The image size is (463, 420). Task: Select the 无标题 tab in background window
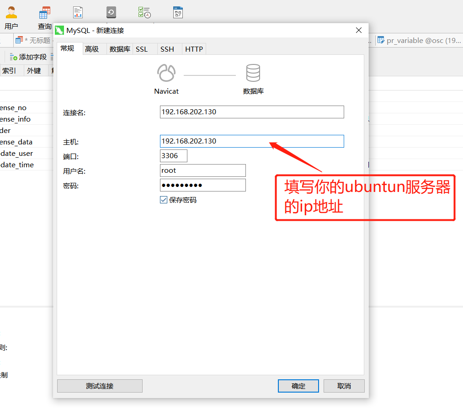(33, 40)
